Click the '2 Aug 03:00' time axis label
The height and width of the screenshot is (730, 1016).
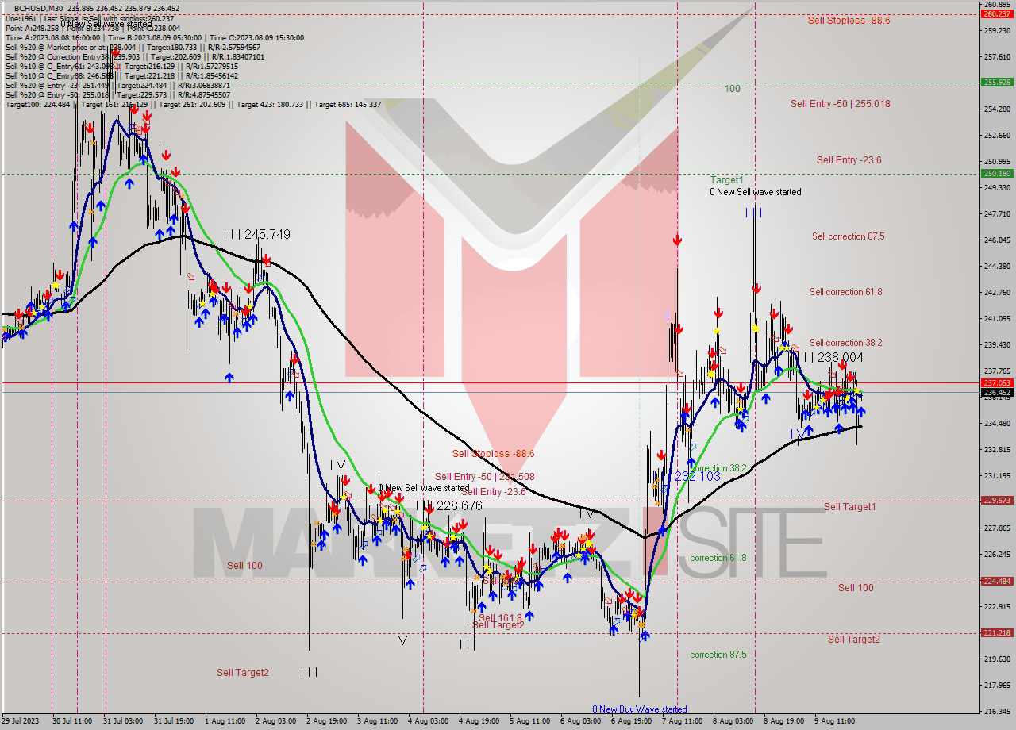pos(275,721)
